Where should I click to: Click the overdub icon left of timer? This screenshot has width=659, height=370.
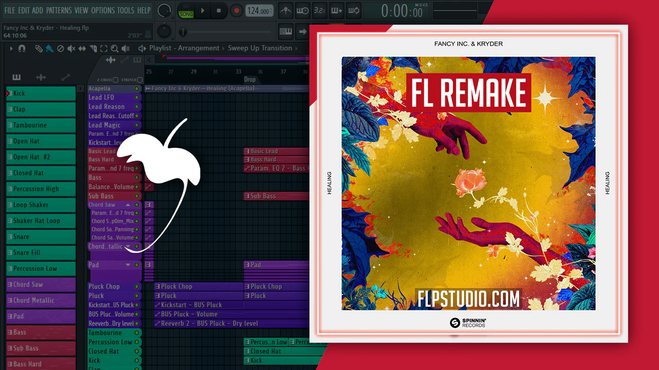337,10
